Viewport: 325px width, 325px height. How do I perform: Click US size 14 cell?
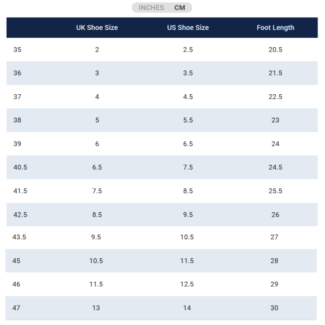(x=187, y=308)
